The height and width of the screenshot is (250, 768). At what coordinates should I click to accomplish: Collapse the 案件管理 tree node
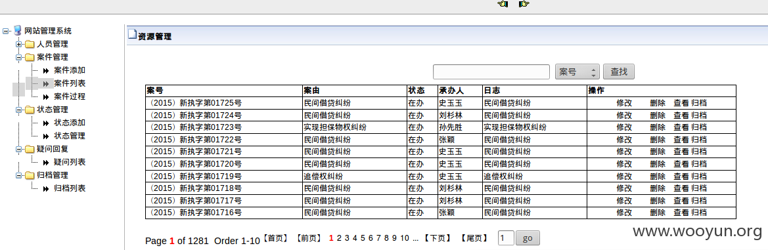click(x=18, y=57)
